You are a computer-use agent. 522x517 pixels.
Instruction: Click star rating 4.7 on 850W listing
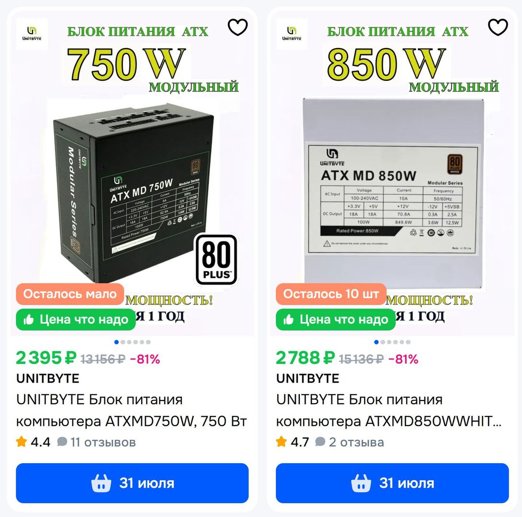[293, 442]
